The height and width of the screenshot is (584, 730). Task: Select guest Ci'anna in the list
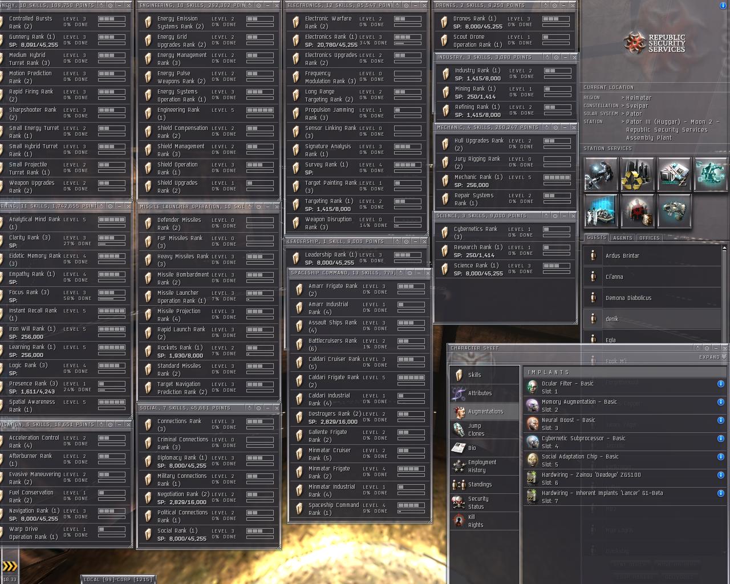point(651,277)
